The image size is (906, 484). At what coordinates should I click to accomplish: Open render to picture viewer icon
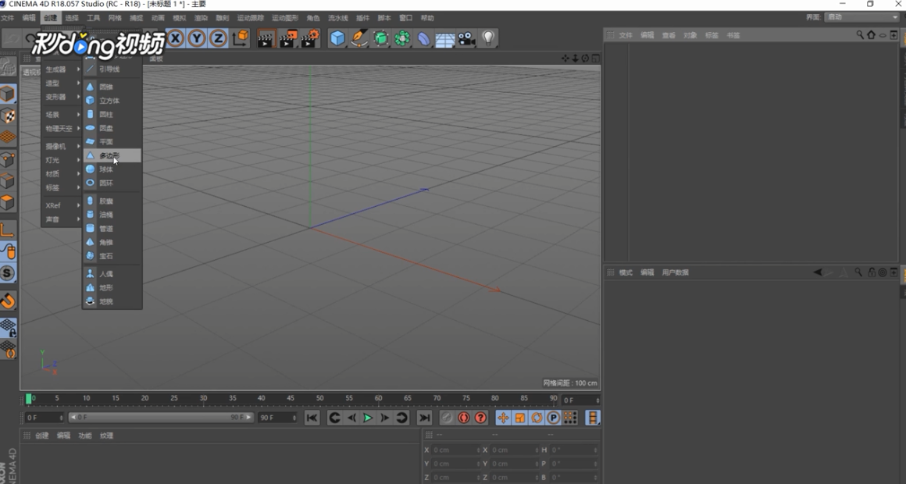pyautogui.click(x=287, y=39)
